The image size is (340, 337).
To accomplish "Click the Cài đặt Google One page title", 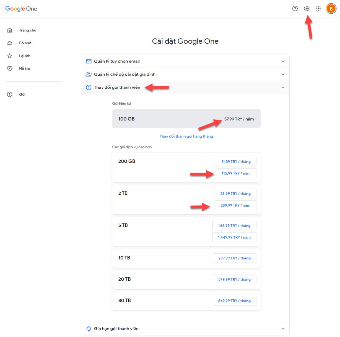I will pos(185,41).
